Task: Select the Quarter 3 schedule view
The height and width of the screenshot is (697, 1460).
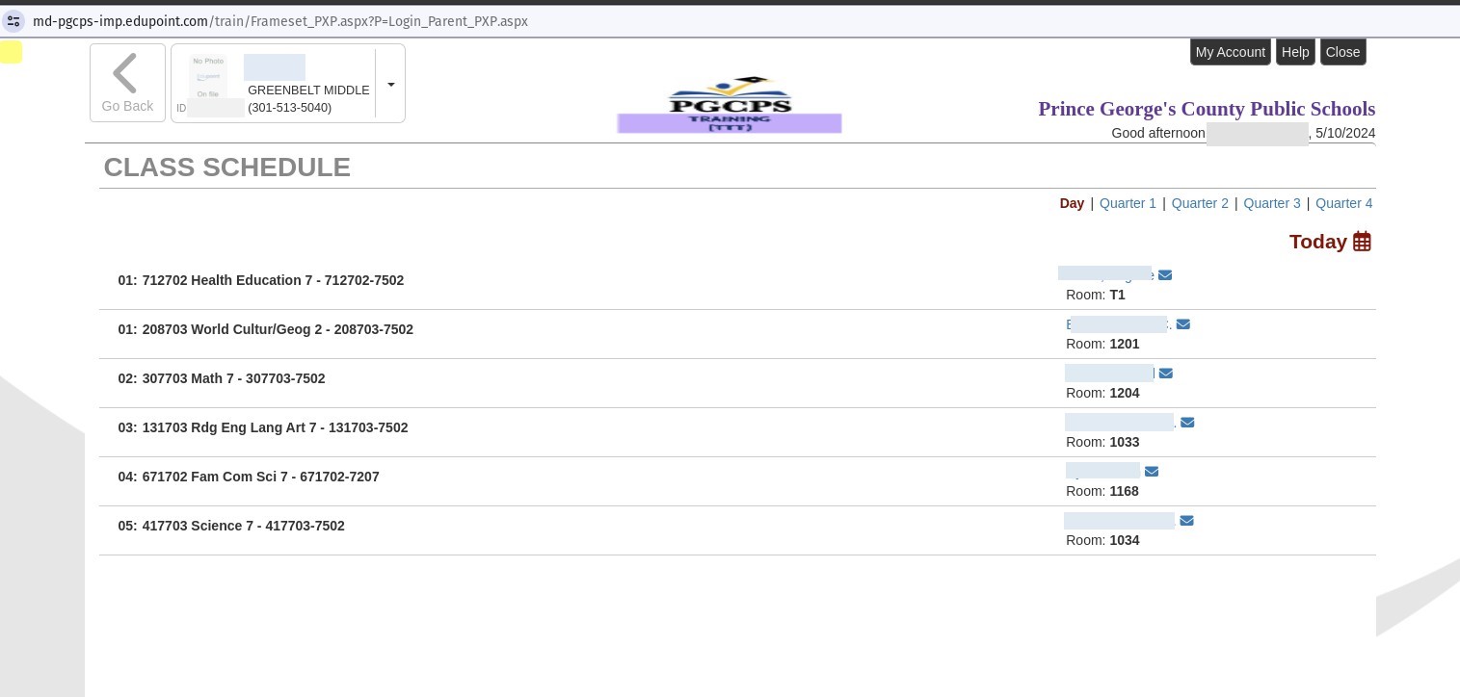Action: click(x=1272, y=203)
